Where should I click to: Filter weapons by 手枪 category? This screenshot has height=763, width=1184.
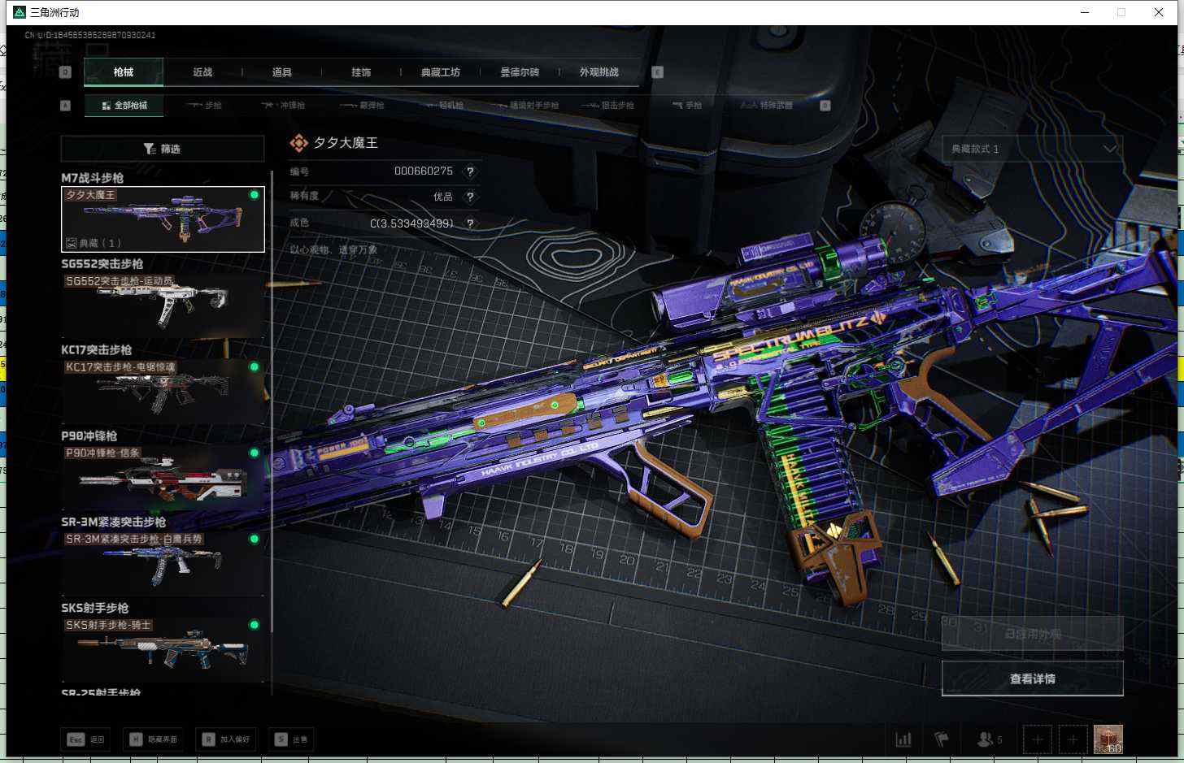(x=687, y=106)
